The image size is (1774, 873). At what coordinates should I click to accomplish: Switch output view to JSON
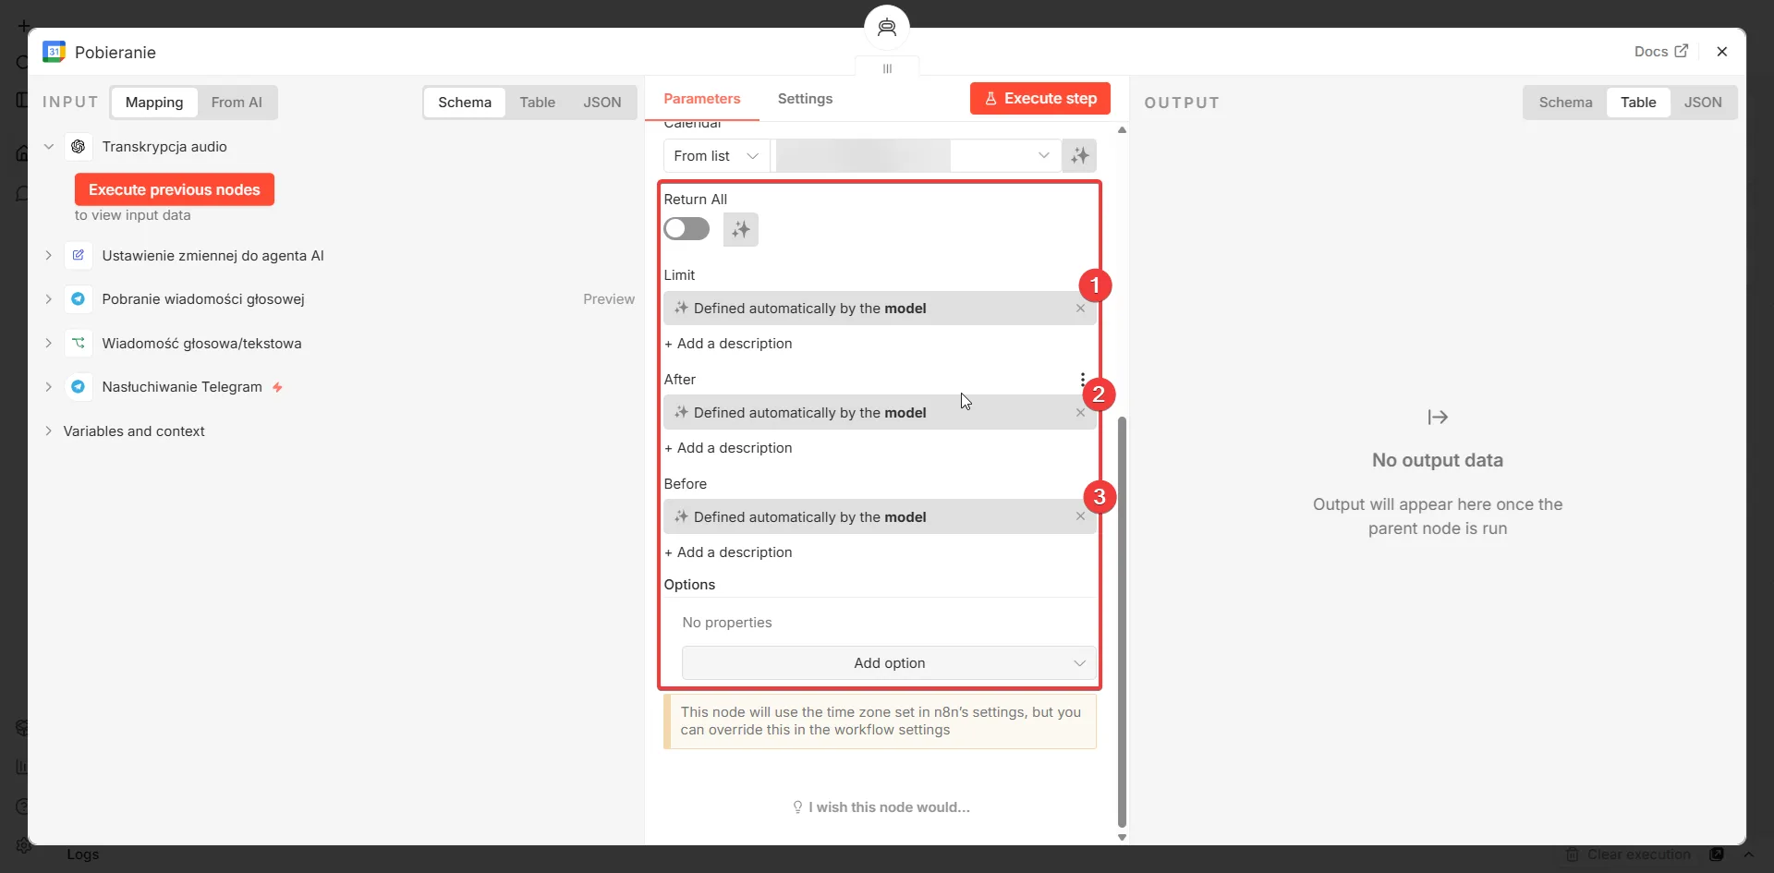click(x=1702, y=103)
